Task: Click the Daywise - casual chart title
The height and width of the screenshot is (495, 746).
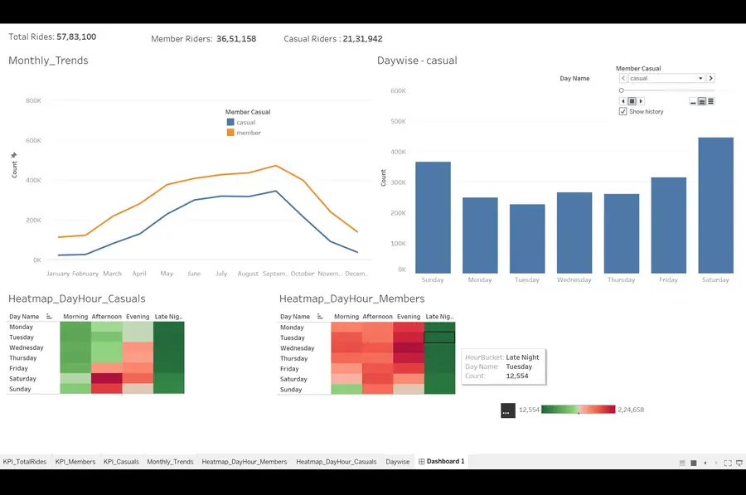Action: coord(417,61)
